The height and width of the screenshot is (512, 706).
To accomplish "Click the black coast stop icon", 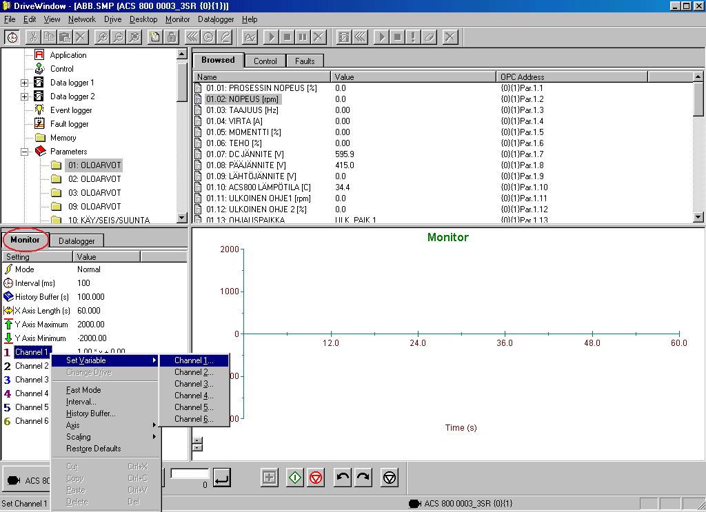I will 390,478.
